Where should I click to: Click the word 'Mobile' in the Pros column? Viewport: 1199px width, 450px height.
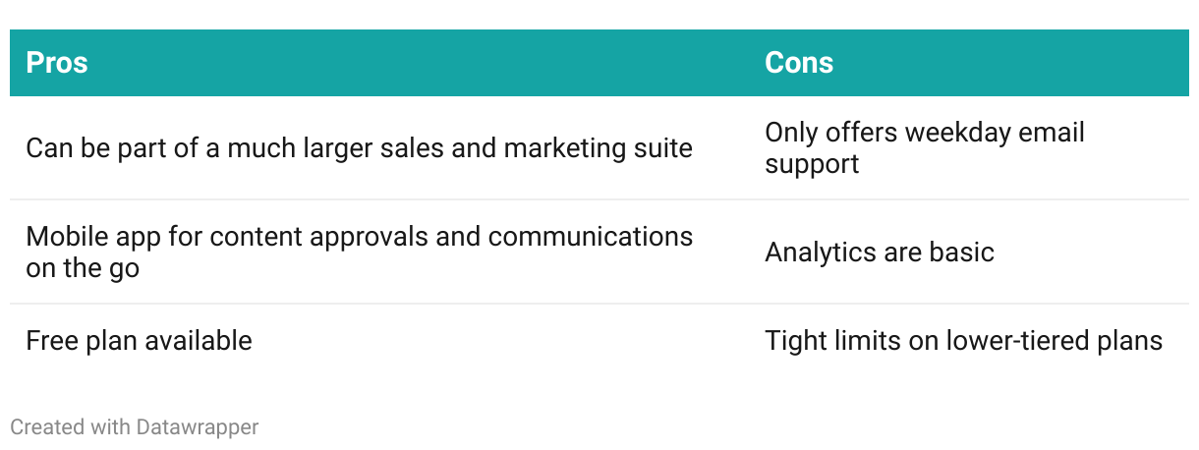tap(62, 237)
